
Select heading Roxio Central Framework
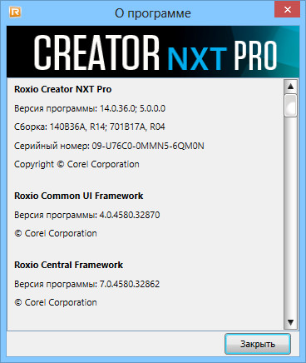(x=68, y=265)
